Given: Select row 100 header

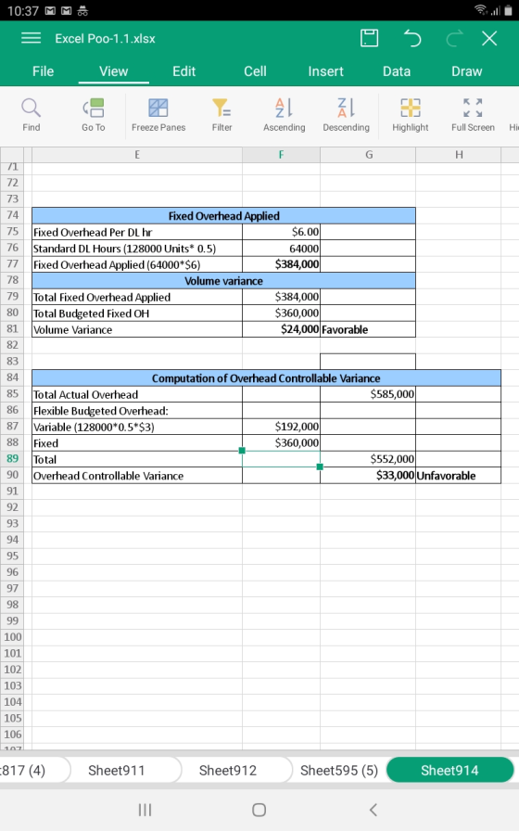Looking at the screenshot, I should (13, 637).
